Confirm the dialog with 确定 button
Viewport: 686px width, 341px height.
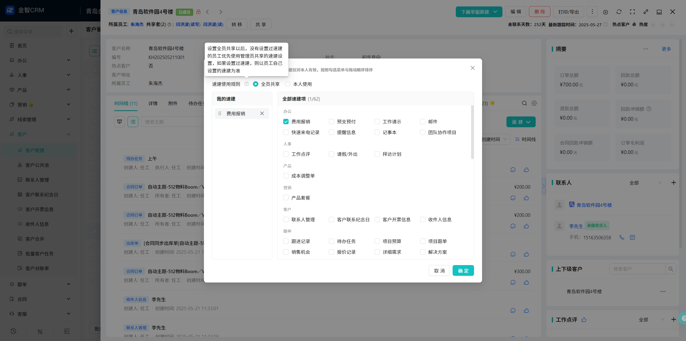coord(463,270)
